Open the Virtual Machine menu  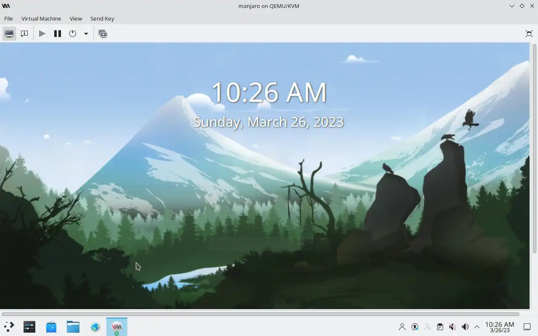pos(41,18)
